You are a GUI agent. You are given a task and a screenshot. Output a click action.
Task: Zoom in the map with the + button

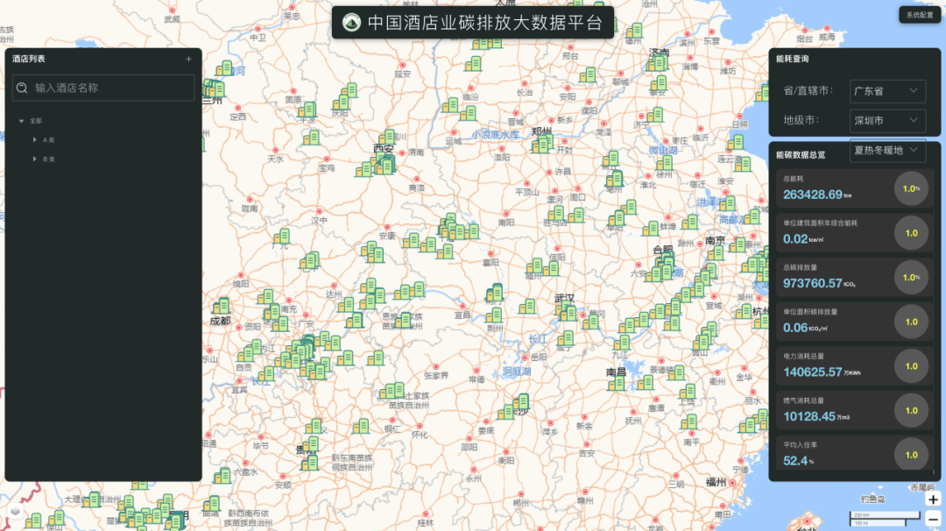pyautogui.click(x=933, y=499)
